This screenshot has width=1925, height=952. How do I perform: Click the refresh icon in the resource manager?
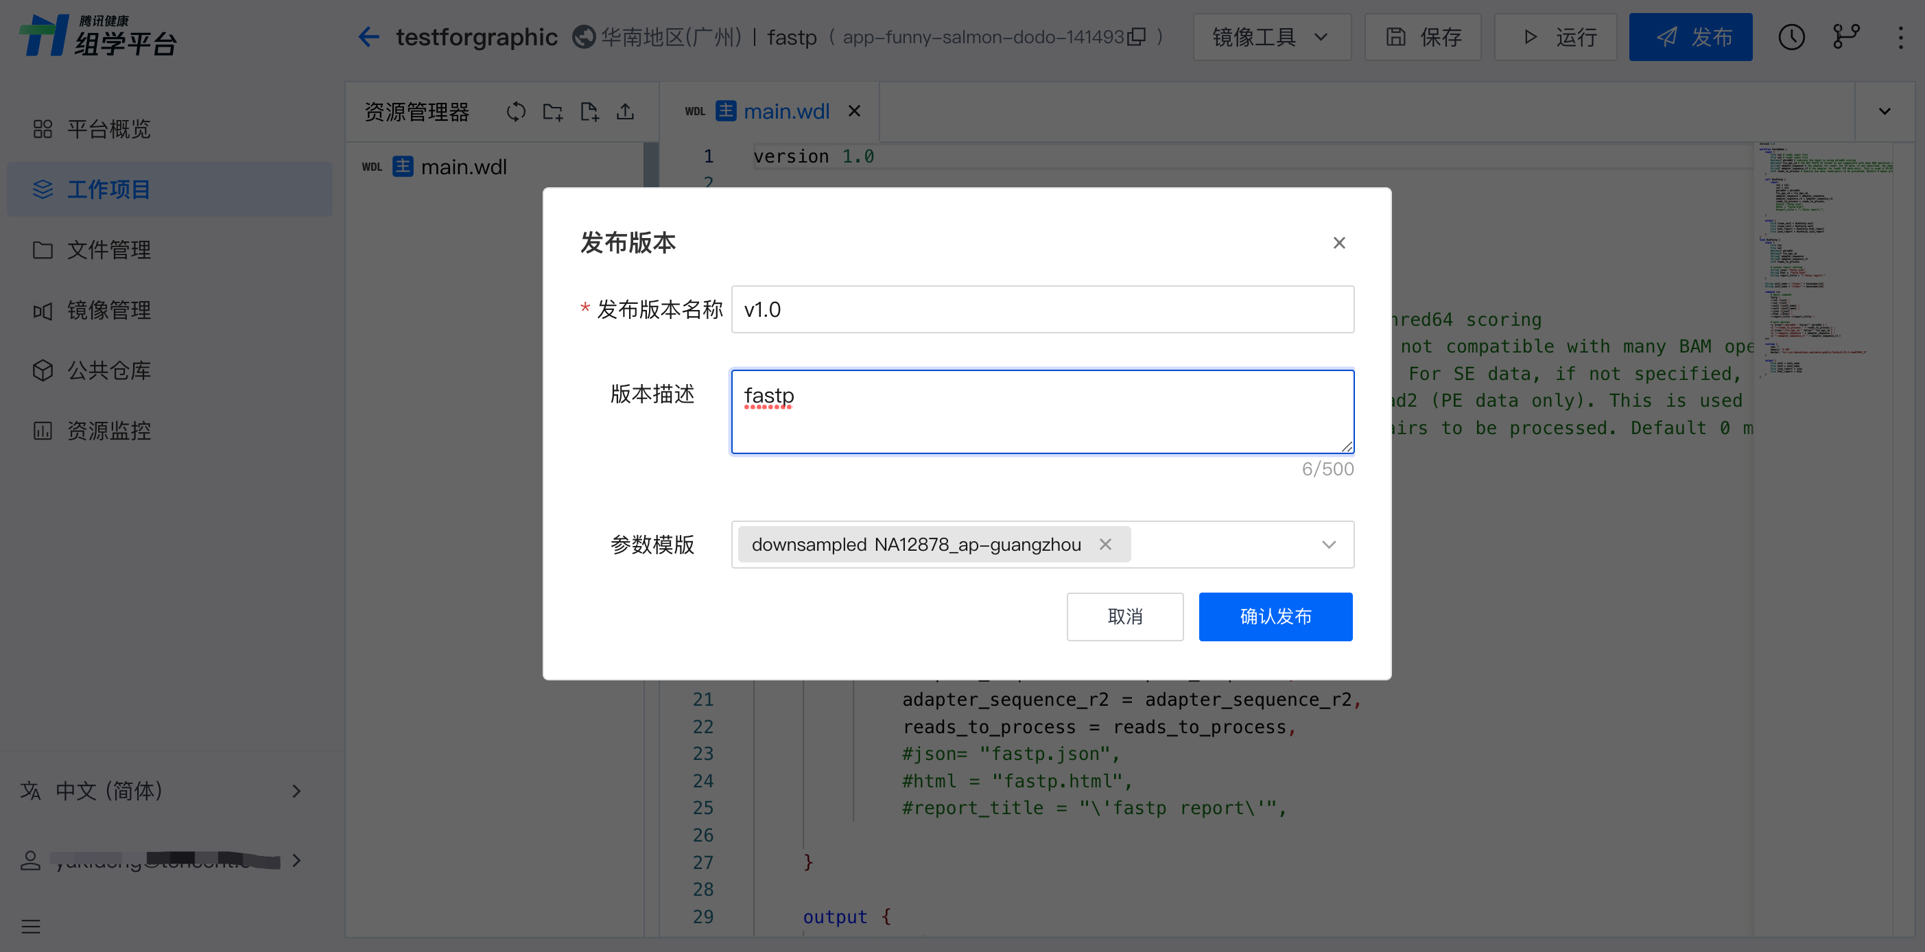[x=516, y=112]
